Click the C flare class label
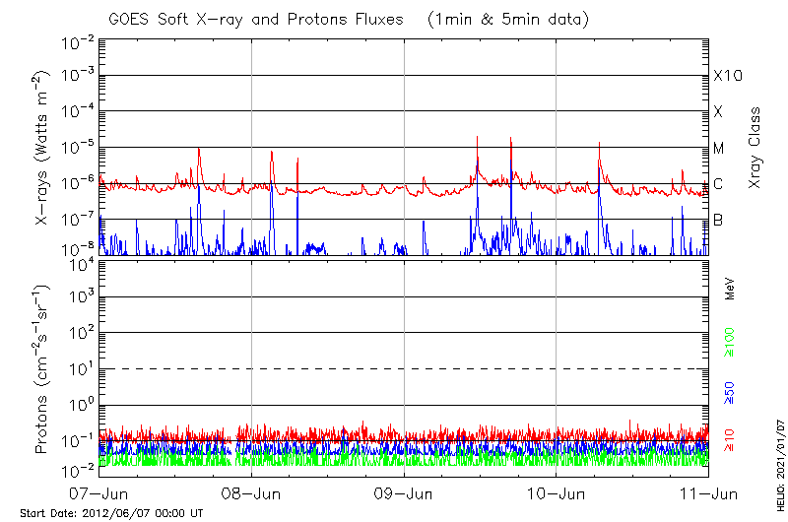 click(718, 184)
